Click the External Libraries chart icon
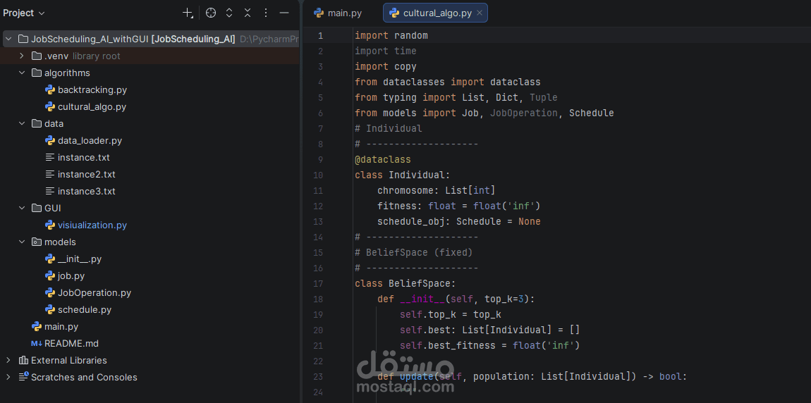 coord(23,360)
